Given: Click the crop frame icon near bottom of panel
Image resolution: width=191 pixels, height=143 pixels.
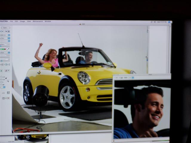Looking at the screenshot, I should pyautogui.click(x=8, y=93).
